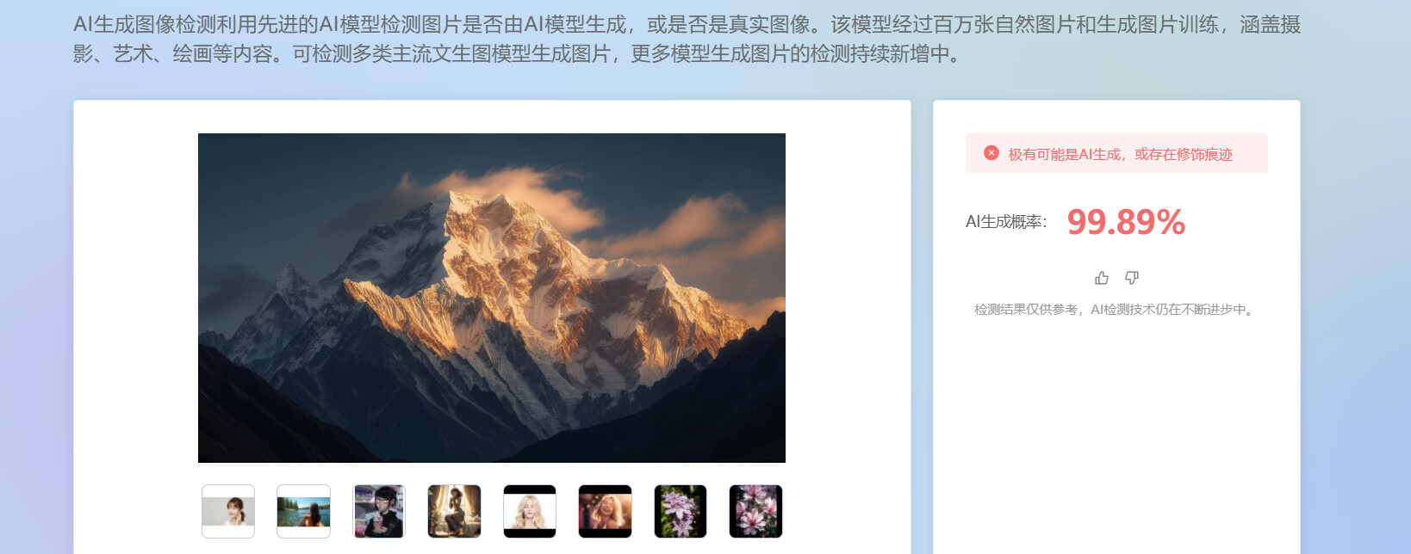1411x554 pixels.
Task: Choose the anime girl with glasses thumbnail
Action: (x=379, y=511)
